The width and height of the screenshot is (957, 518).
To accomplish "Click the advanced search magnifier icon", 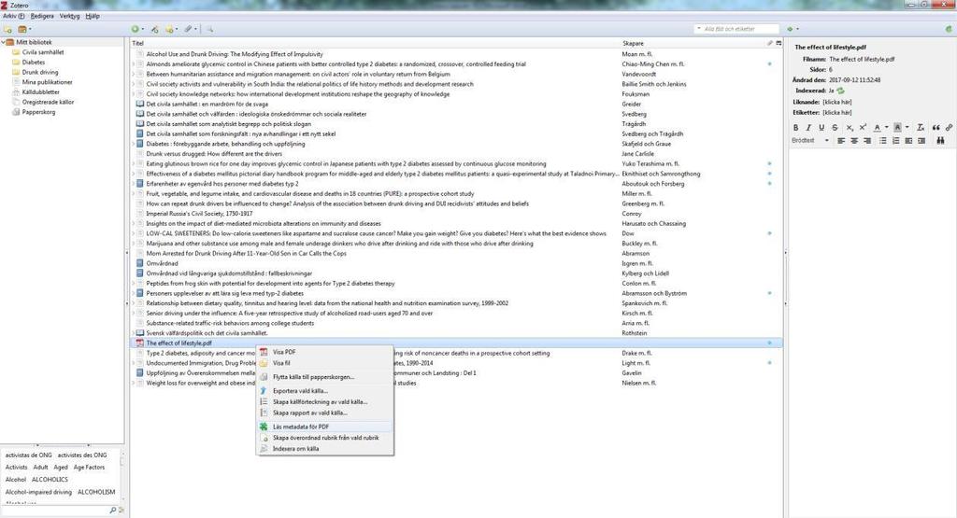I will click(209, 29).
